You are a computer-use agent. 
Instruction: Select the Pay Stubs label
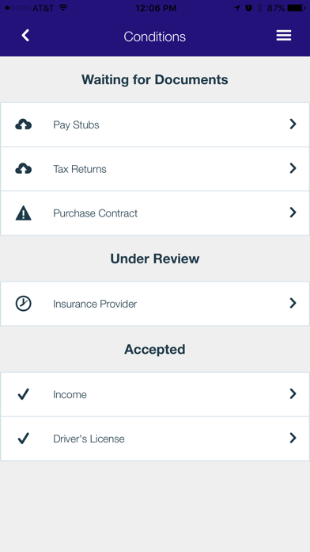[76, 125]
